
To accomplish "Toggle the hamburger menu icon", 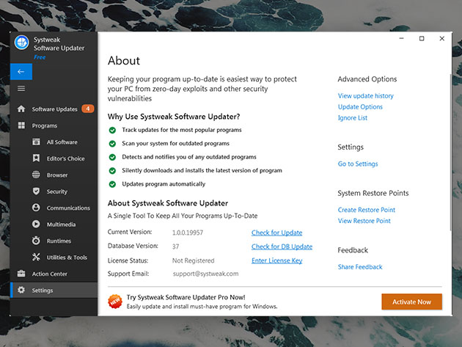I will (x=21, y=89).
